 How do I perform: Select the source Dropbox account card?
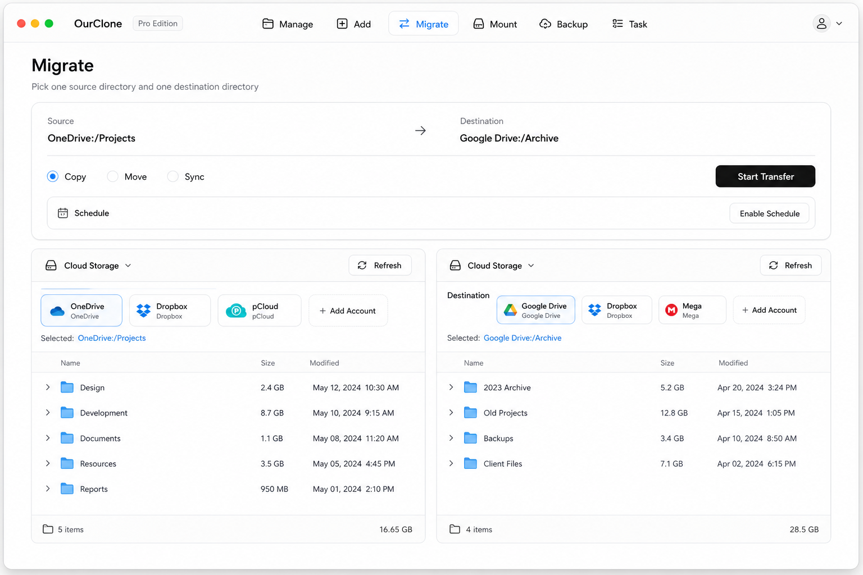point(170,311)
